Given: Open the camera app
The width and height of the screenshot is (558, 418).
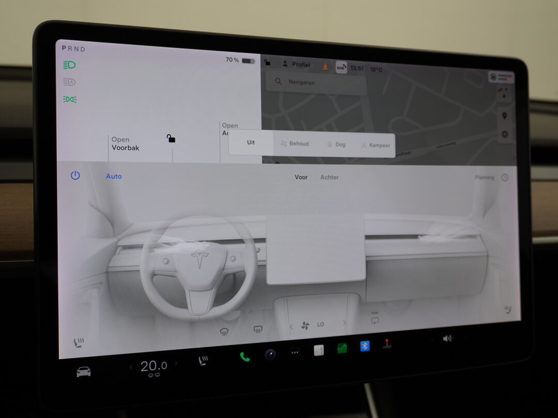Looking at the screenshot, I should click(270, 355).
